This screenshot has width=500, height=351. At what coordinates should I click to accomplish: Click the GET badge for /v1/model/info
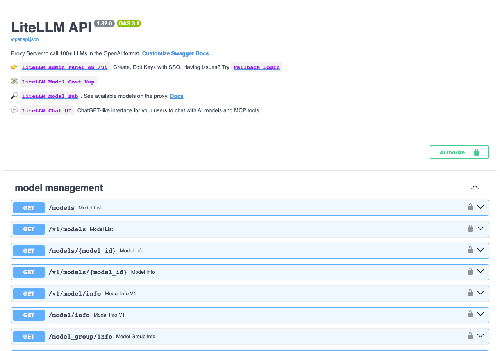[29, 294]
